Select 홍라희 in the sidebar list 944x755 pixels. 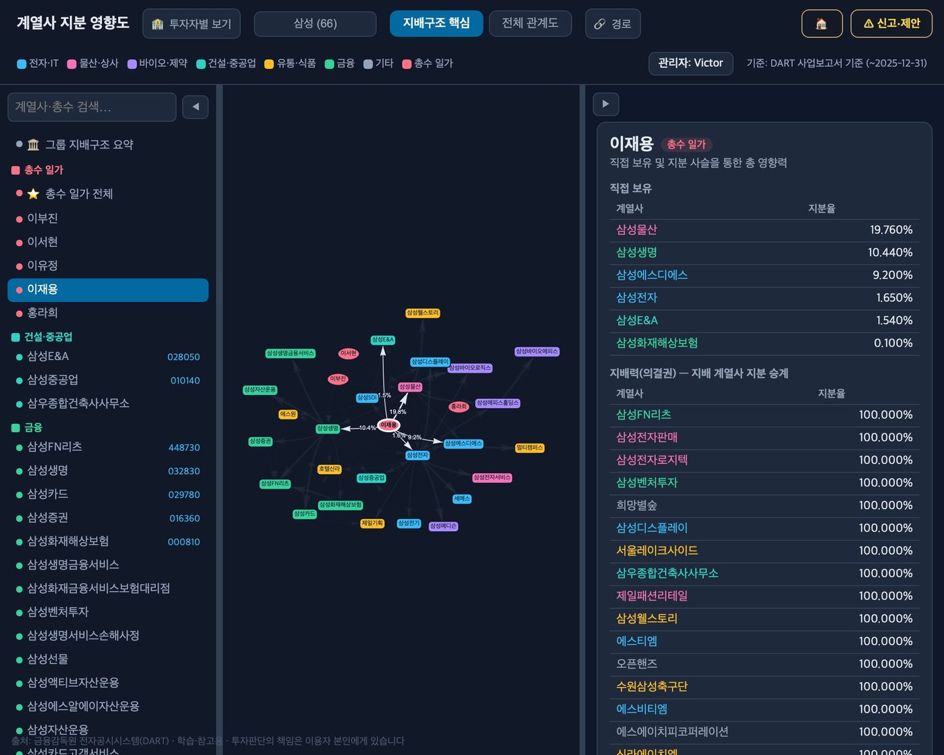pos(108,313)
